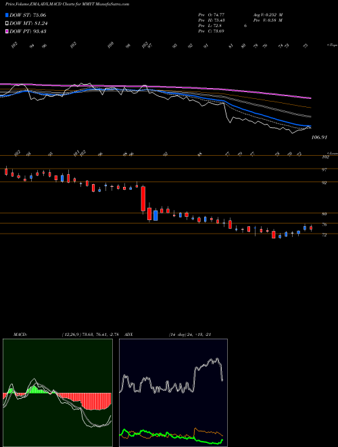Click the 106.91 value beside EMA lines
The image size is (338, 447).
320,137
